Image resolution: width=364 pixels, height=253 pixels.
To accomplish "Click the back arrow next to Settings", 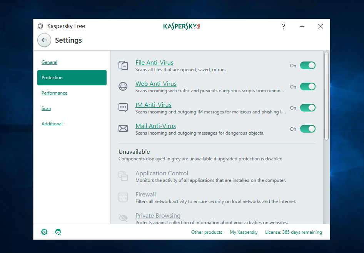I will [44, 40].
